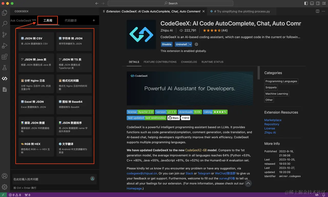Viewport: 328px width, 197px height.
Task: Open the Marketplace resource link
Action: tap(273, 120)
